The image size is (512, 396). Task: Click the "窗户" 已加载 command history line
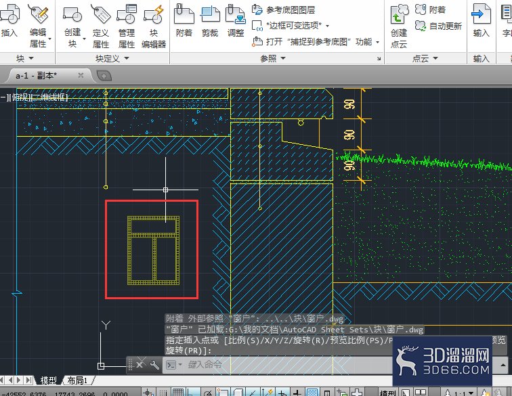[x=294, y=330]
